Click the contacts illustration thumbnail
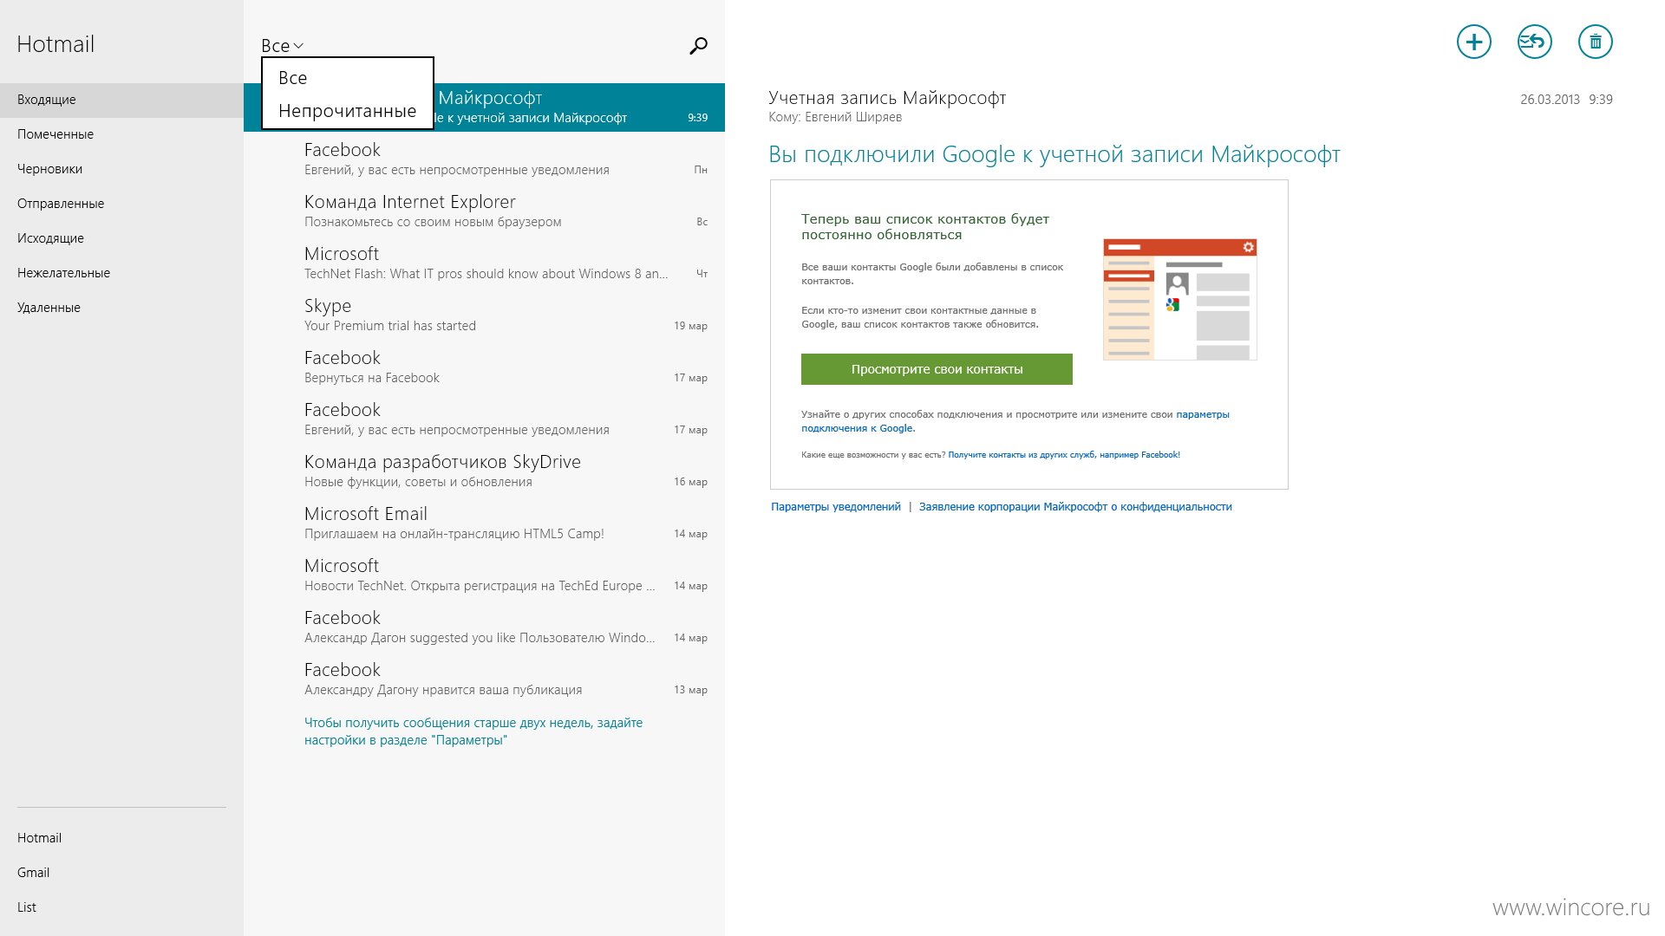This screenshot has width=1665, height=936. tap(1179, 299)
